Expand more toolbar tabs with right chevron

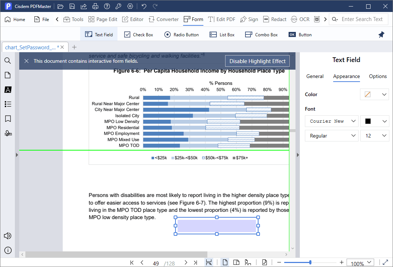coord(325,19)
